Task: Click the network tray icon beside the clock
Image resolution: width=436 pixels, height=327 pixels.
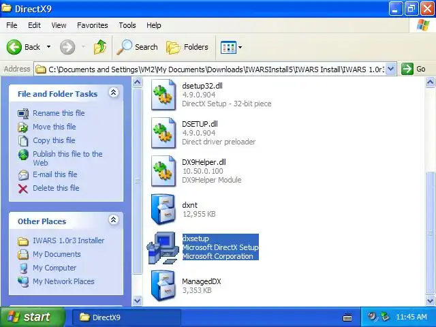Action: (x=385, y=316)
